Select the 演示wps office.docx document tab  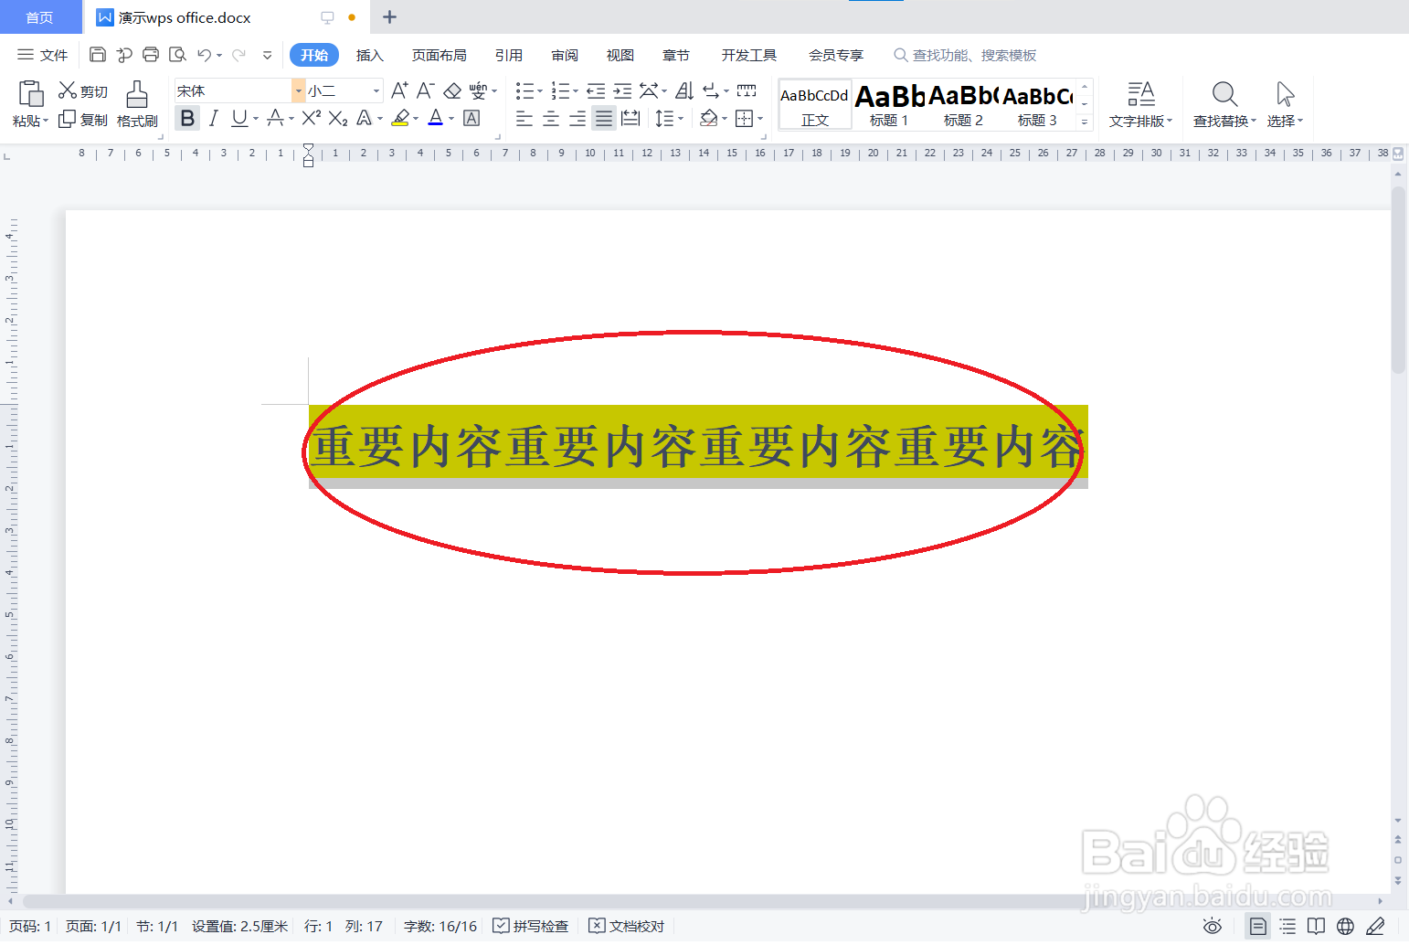(183, 16)
